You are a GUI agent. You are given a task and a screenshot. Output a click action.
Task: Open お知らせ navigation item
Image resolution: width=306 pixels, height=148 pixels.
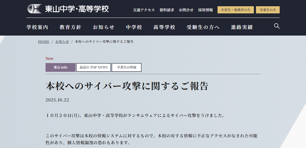[x=103, y=27]
